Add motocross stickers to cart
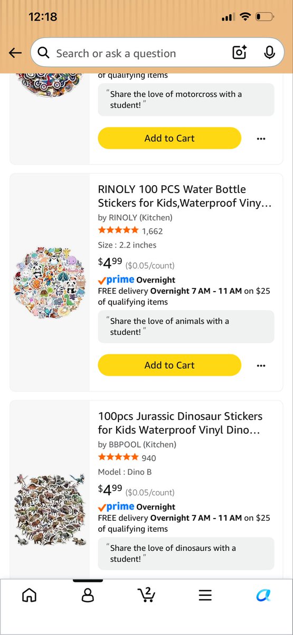The width and height of the screenshot is (293, 635). pos(169,138)
